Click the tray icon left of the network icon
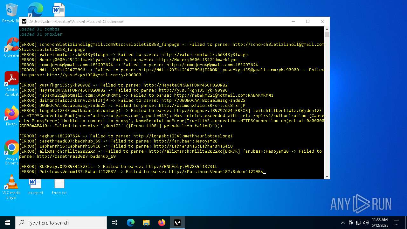This screenshot has width=407, height=229. pyautogui.click(x=351, y=223)
